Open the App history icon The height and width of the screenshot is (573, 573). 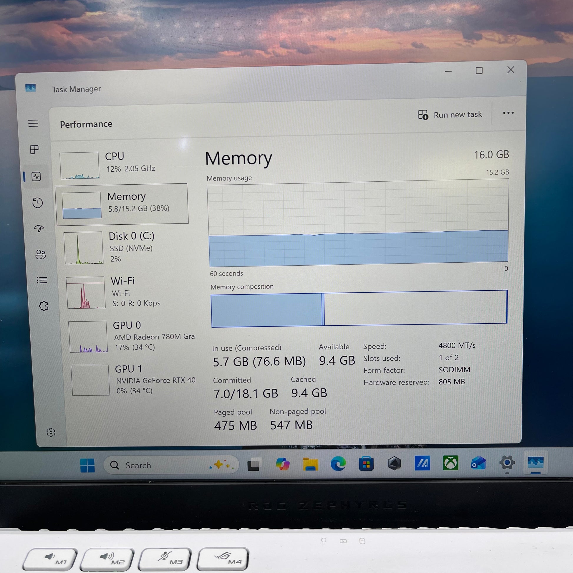tap(38, 203)
